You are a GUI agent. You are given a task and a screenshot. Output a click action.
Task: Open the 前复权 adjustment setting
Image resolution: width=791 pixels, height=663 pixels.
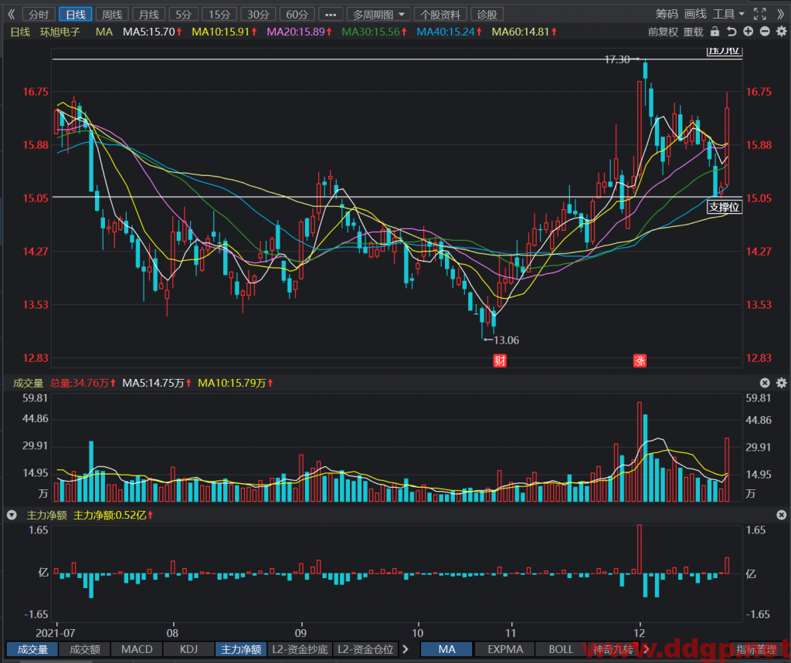coord(663,32)
